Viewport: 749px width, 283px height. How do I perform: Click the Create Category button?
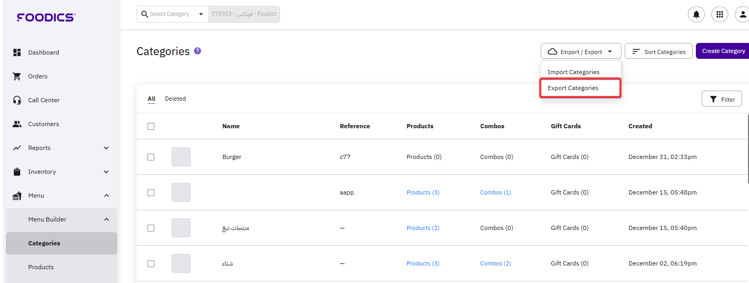[723, 51]
